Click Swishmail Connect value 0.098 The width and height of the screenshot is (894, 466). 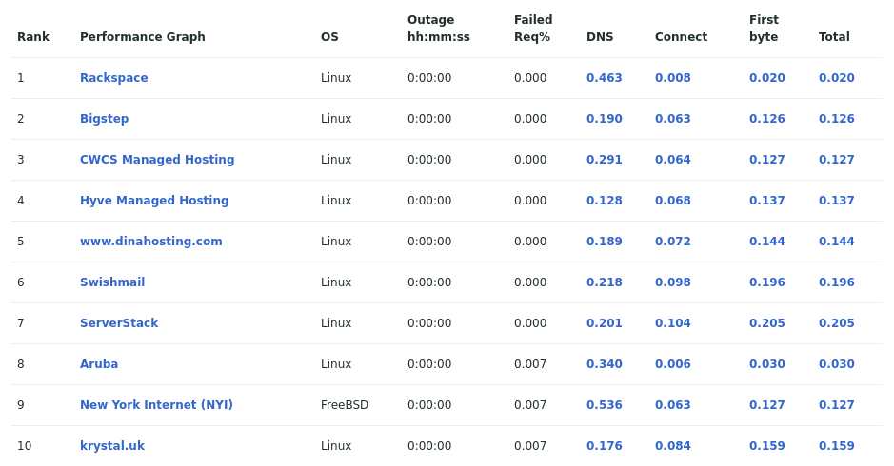tap(673, 282)
